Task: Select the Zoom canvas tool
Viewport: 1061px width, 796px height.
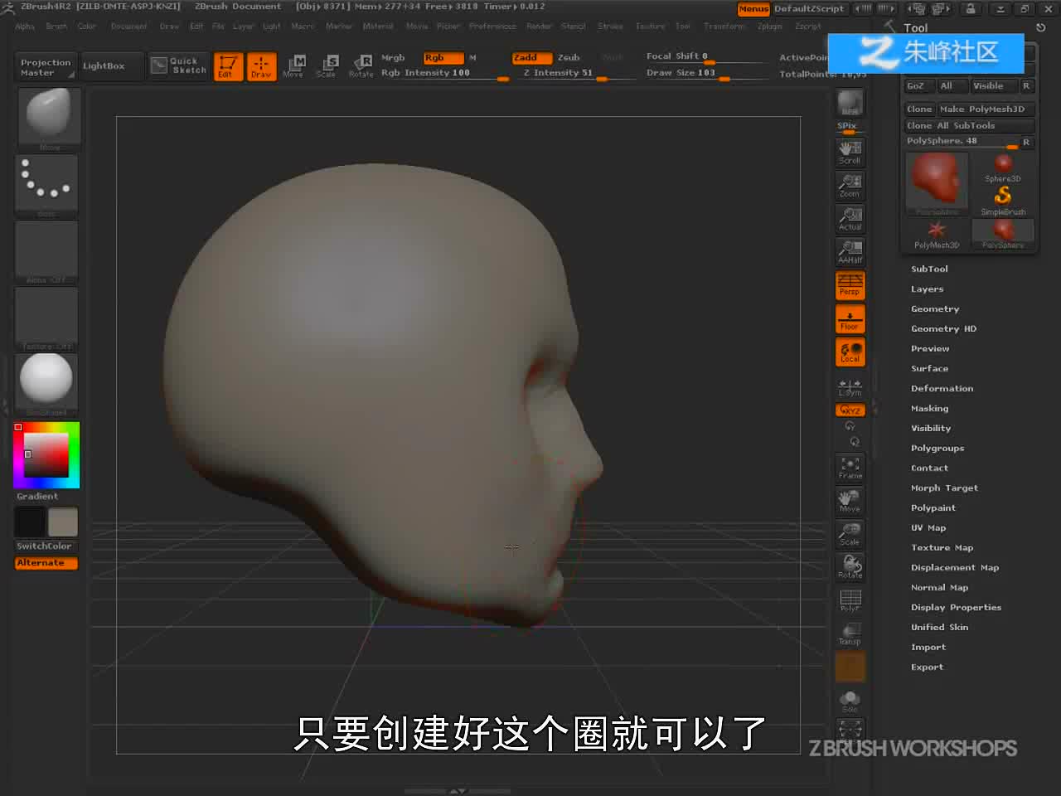Action: click(x=850, y=186)
